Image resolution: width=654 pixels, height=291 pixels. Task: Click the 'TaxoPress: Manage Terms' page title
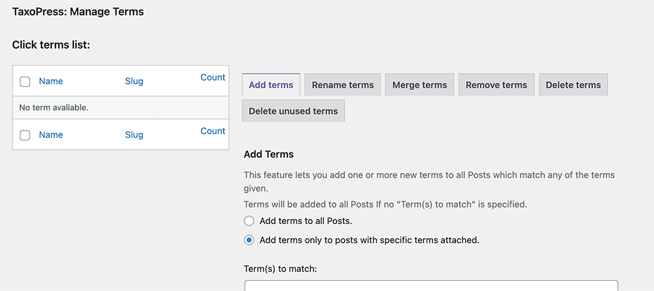(78, 11)
